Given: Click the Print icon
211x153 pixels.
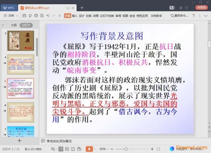Looking at the screenshot, I should 36,16.
